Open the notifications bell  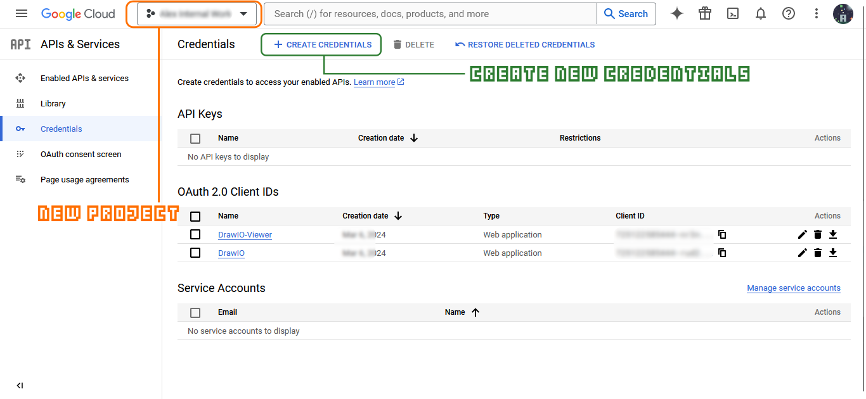[x=761, y=13]
